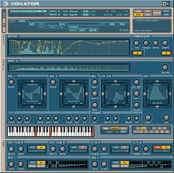Click the second small icon beside Input A
This screenshot has height=173, width=174.
(87, 11)
